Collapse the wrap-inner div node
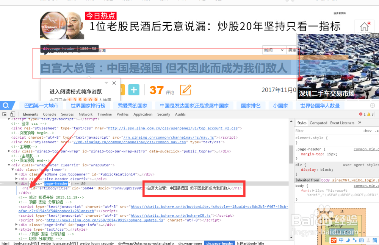 (13, 169)
